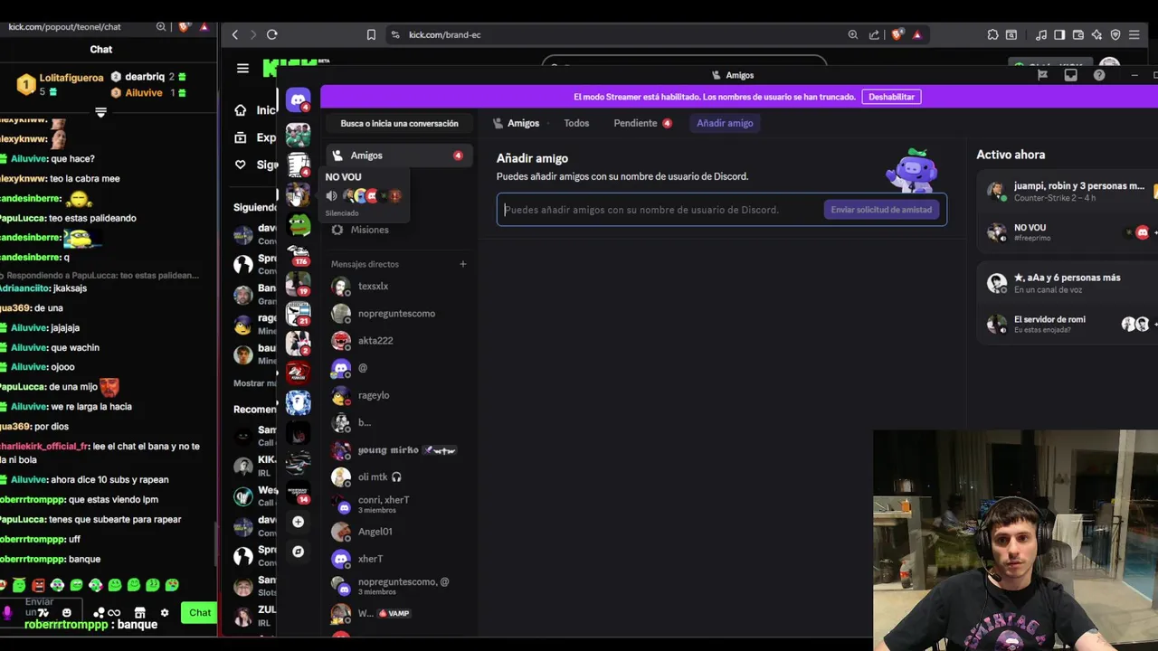This screenshot has height=651, width=1158.
Task: Go back in the Kick browser window
Action: click(235, 34)
